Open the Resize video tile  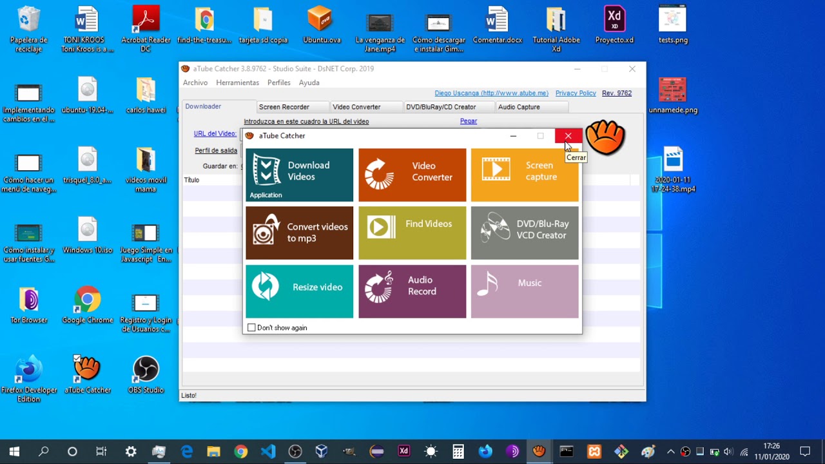pos(299,291)
